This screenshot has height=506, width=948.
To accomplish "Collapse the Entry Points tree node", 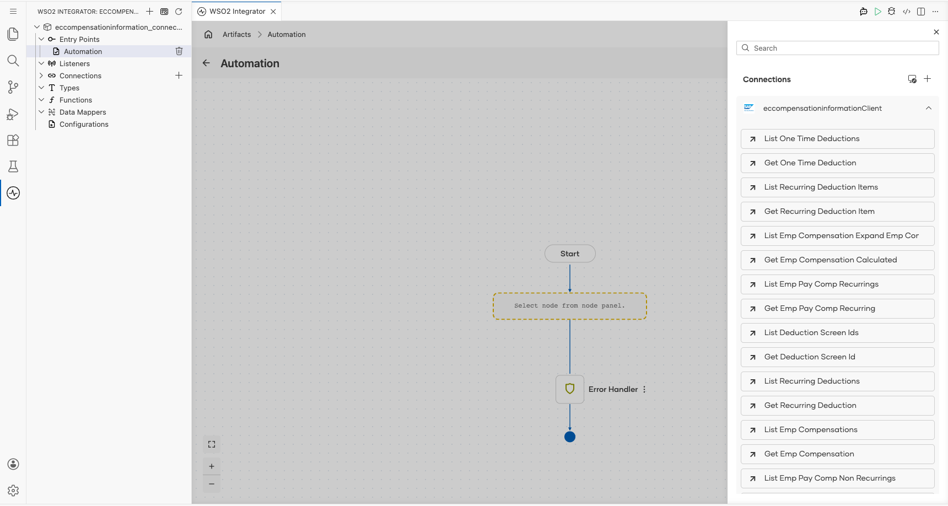I will (x=41, y=39).
